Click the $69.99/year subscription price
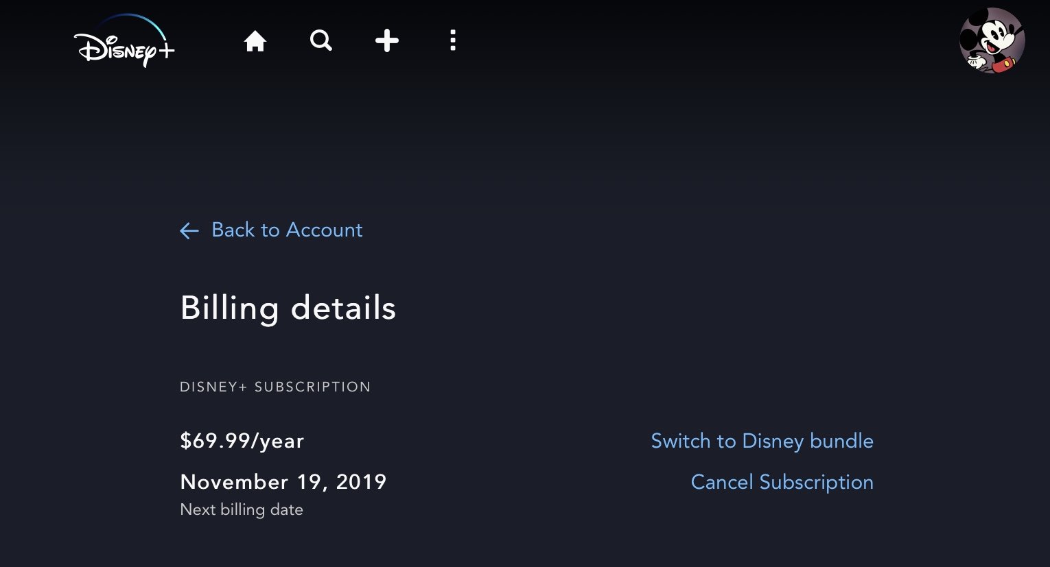1050x567 pixels. tap(242, 441)
